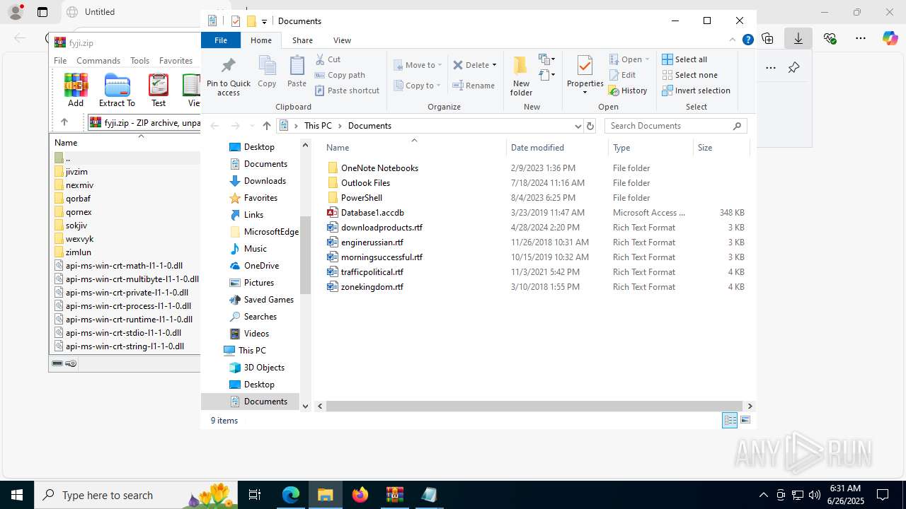Open Edge Copilot icon
Image resolution: width=906 pixels, height=509 pixels.
click(890, 38)
